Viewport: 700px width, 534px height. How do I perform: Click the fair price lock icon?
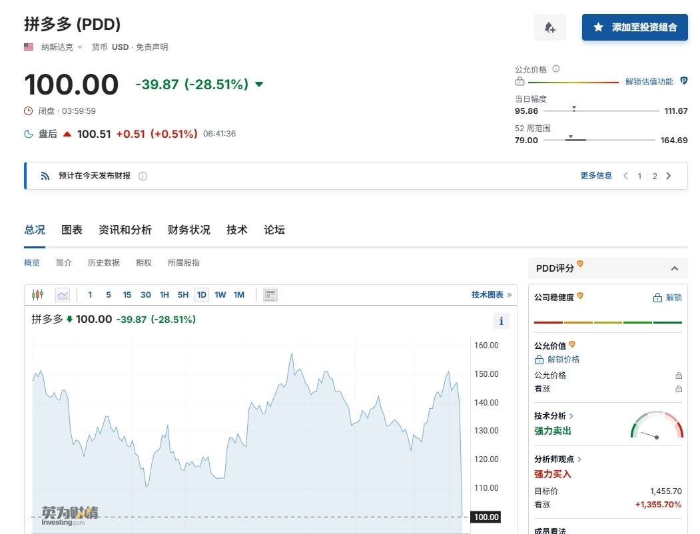[520, 82]
